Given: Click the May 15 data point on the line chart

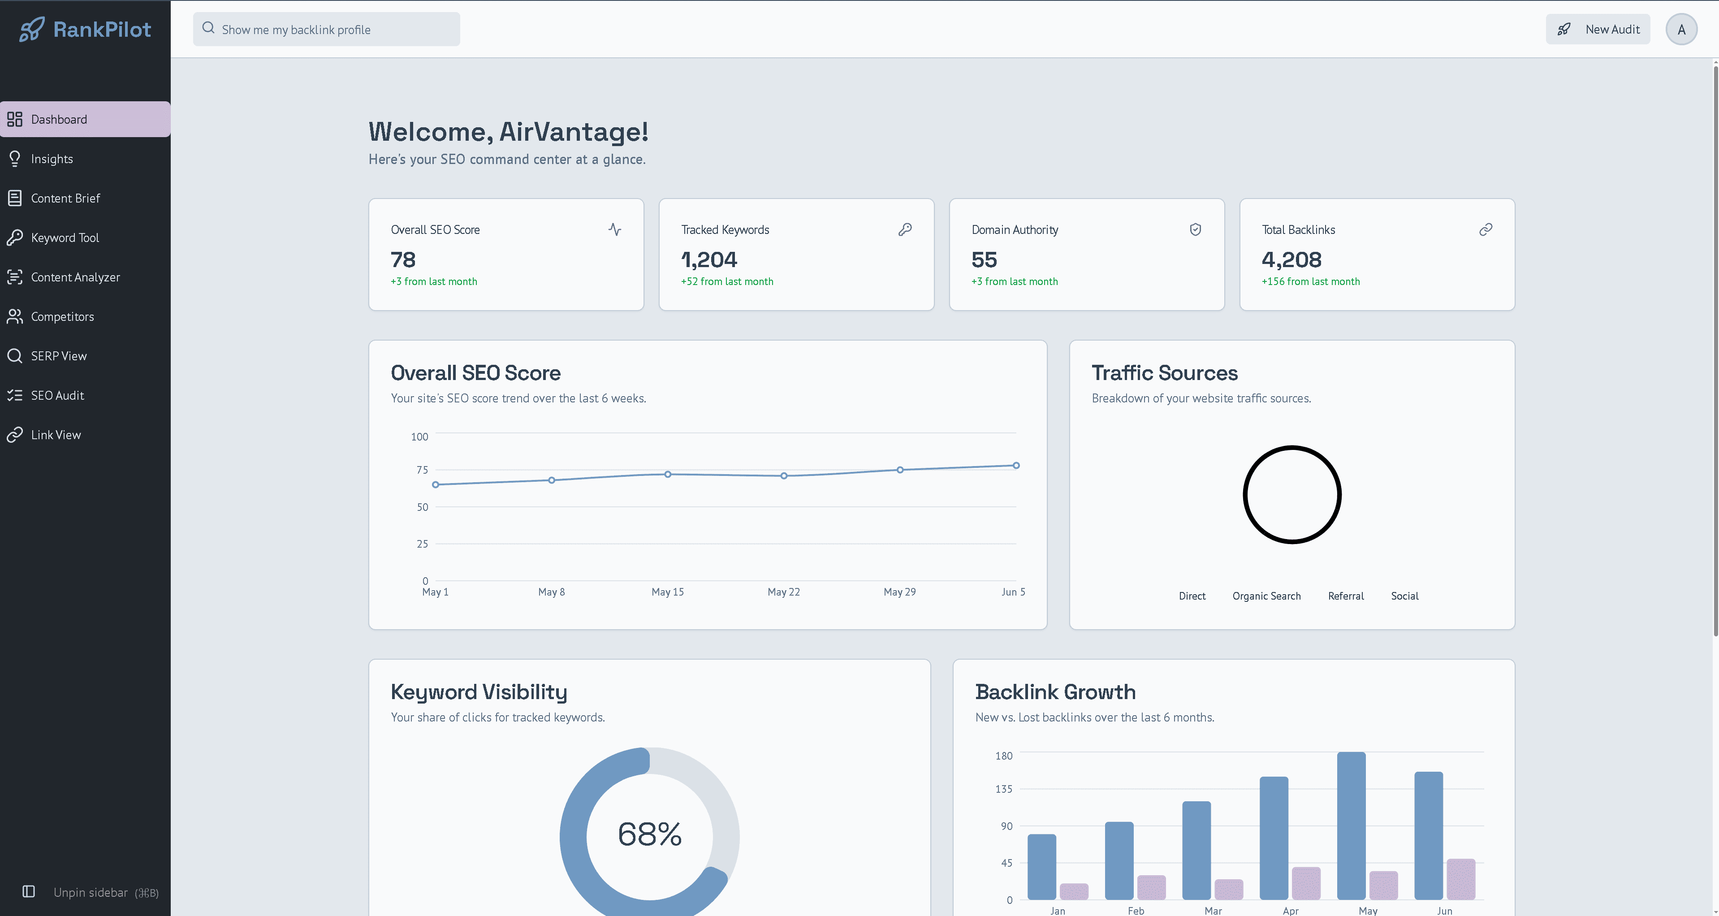Looking at the screenshot, I should [668, 474].
